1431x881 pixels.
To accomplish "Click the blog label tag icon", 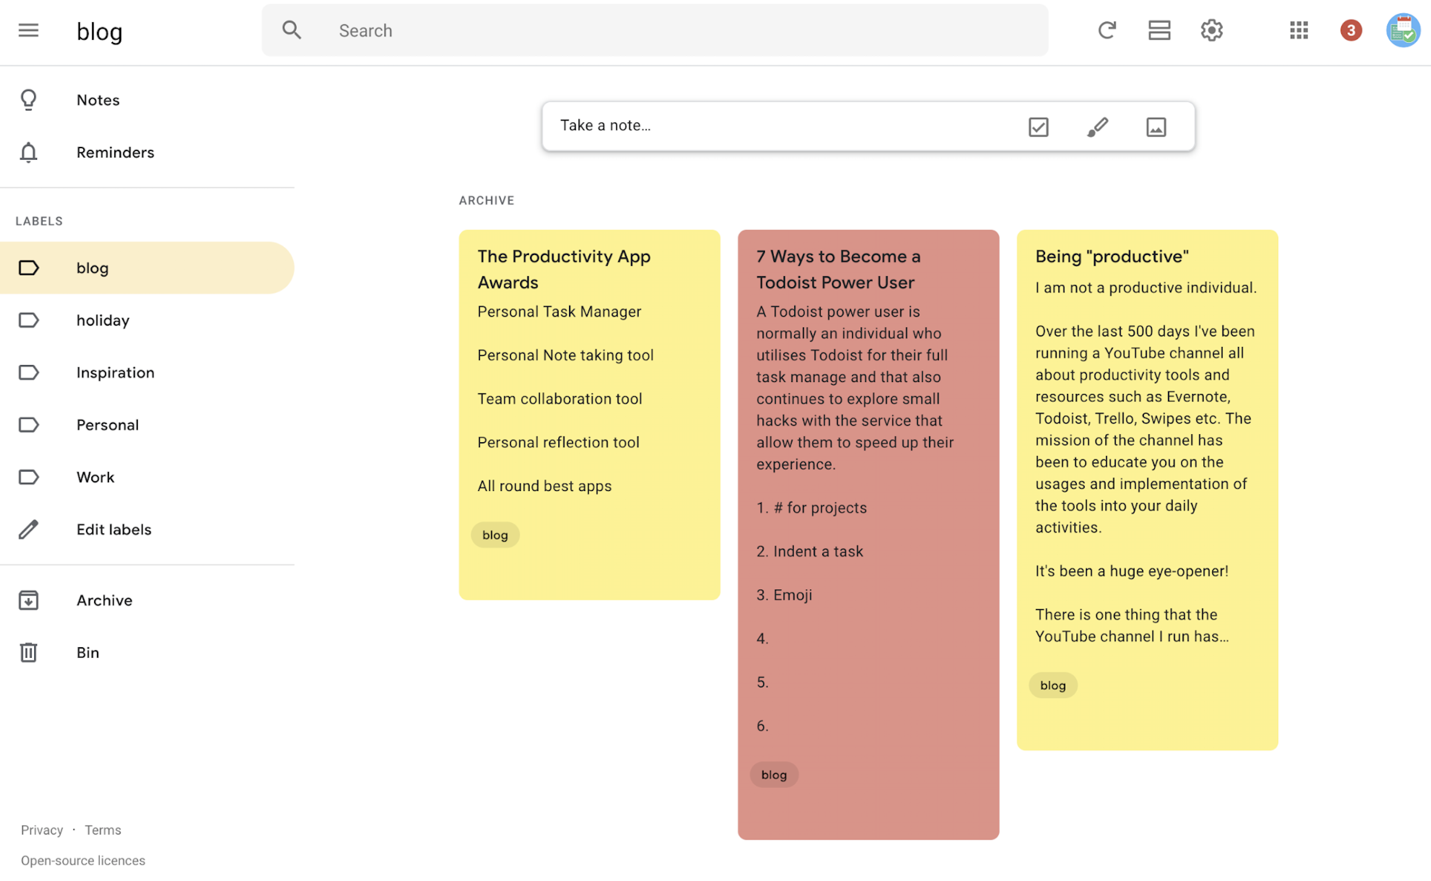I will (28, 266).
